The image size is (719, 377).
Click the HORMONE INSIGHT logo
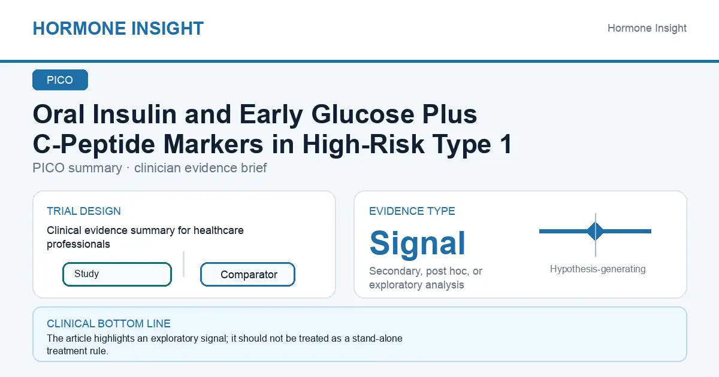coord(118,28)
